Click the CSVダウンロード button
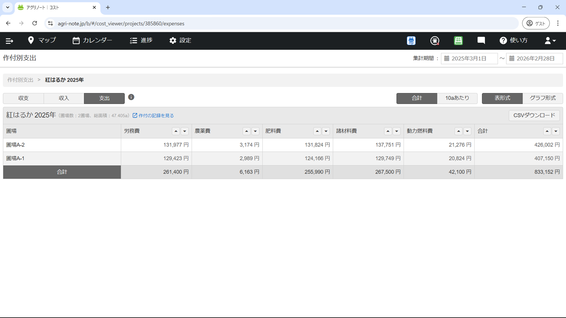 534,115
